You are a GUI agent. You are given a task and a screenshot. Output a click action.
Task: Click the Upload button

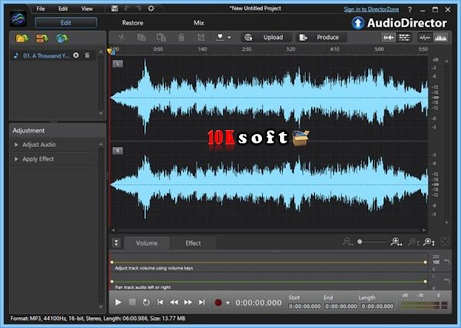(267, 37)
